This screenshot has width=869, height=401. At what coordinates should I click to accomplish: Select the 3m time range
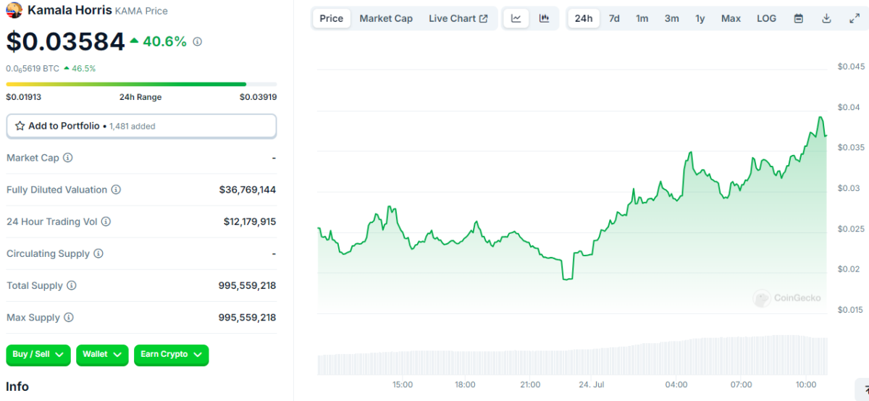click(672, 18)
